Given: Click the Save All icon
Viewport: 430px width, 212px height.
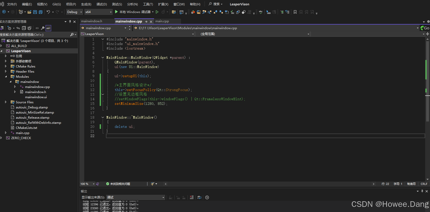Looking at the screenshot, I should point(40,12).
